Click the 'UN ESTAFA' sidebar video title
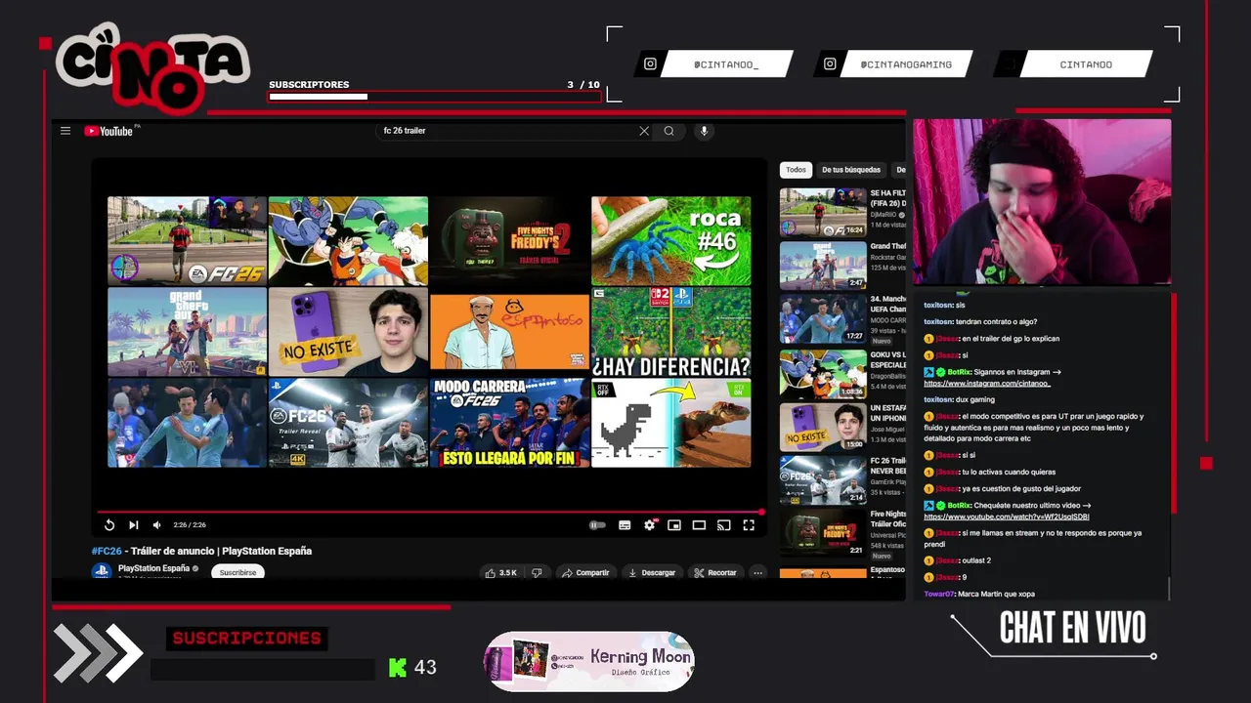 pyautogui.click(x=888, y=412)
